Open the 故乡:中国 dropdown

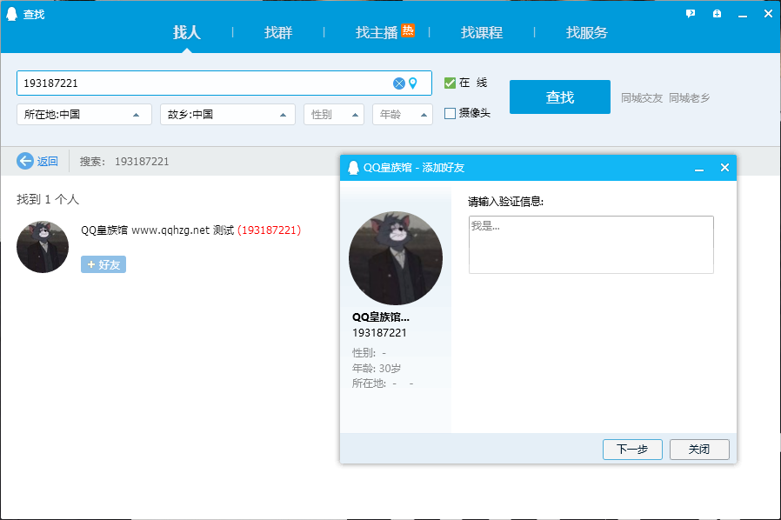[x=228, y=115]
